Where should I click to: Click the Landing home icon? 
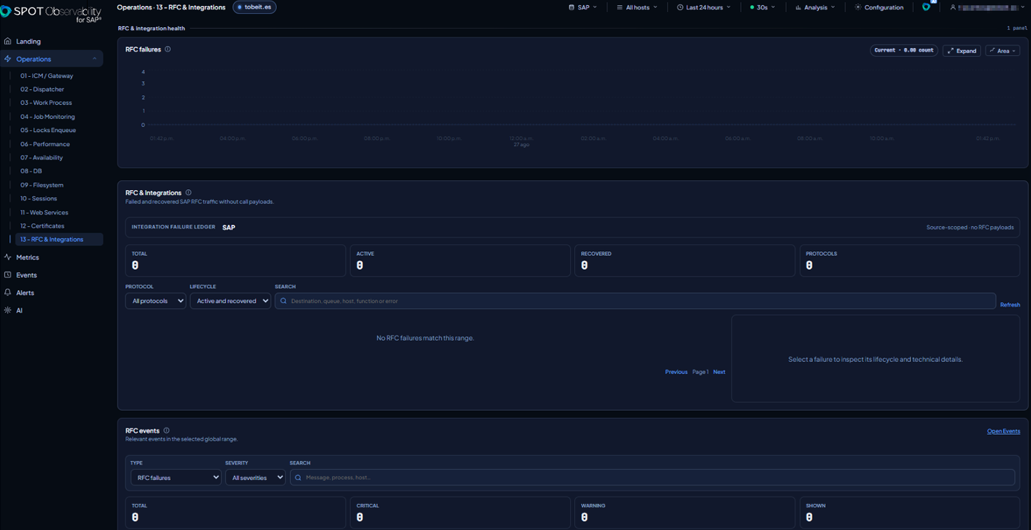(7, 41)
